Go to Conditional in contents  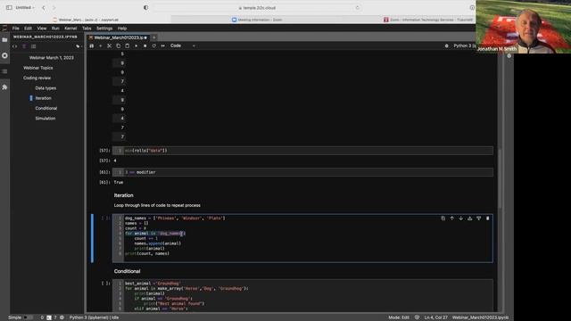pyautogui.click(x=46, y=109)
